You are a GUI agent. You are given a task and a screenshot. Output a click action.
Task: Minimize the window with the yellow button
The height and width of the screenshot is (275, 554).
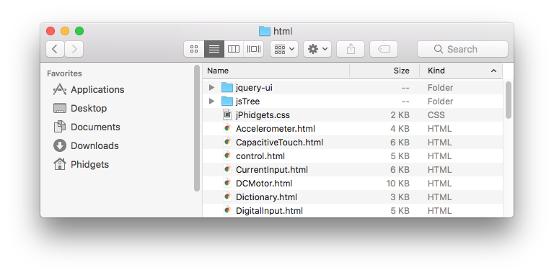coord(65,31)
